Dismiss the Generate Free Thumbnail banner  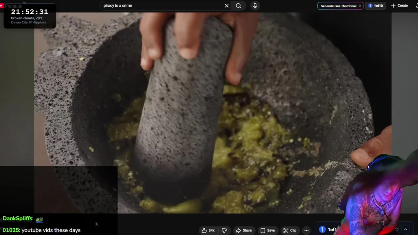coord(360,6)
